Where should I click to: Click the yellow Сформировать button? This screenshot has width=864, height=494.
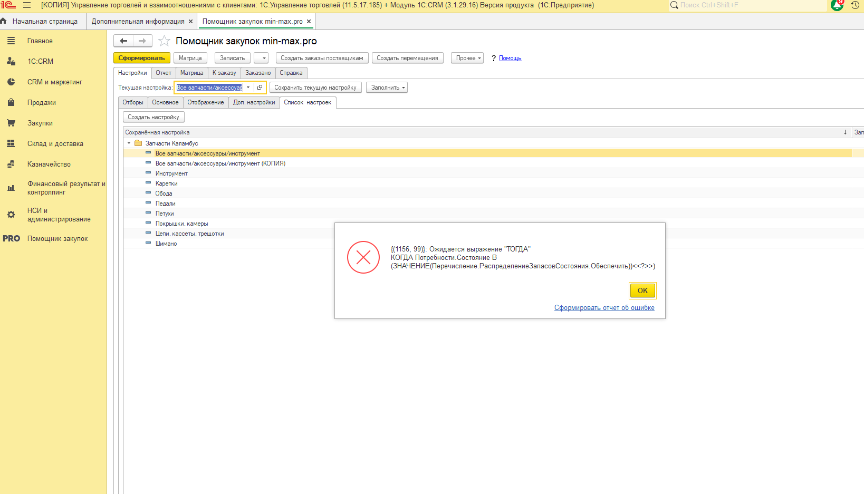pyautogui.click(x=141, y=58)
